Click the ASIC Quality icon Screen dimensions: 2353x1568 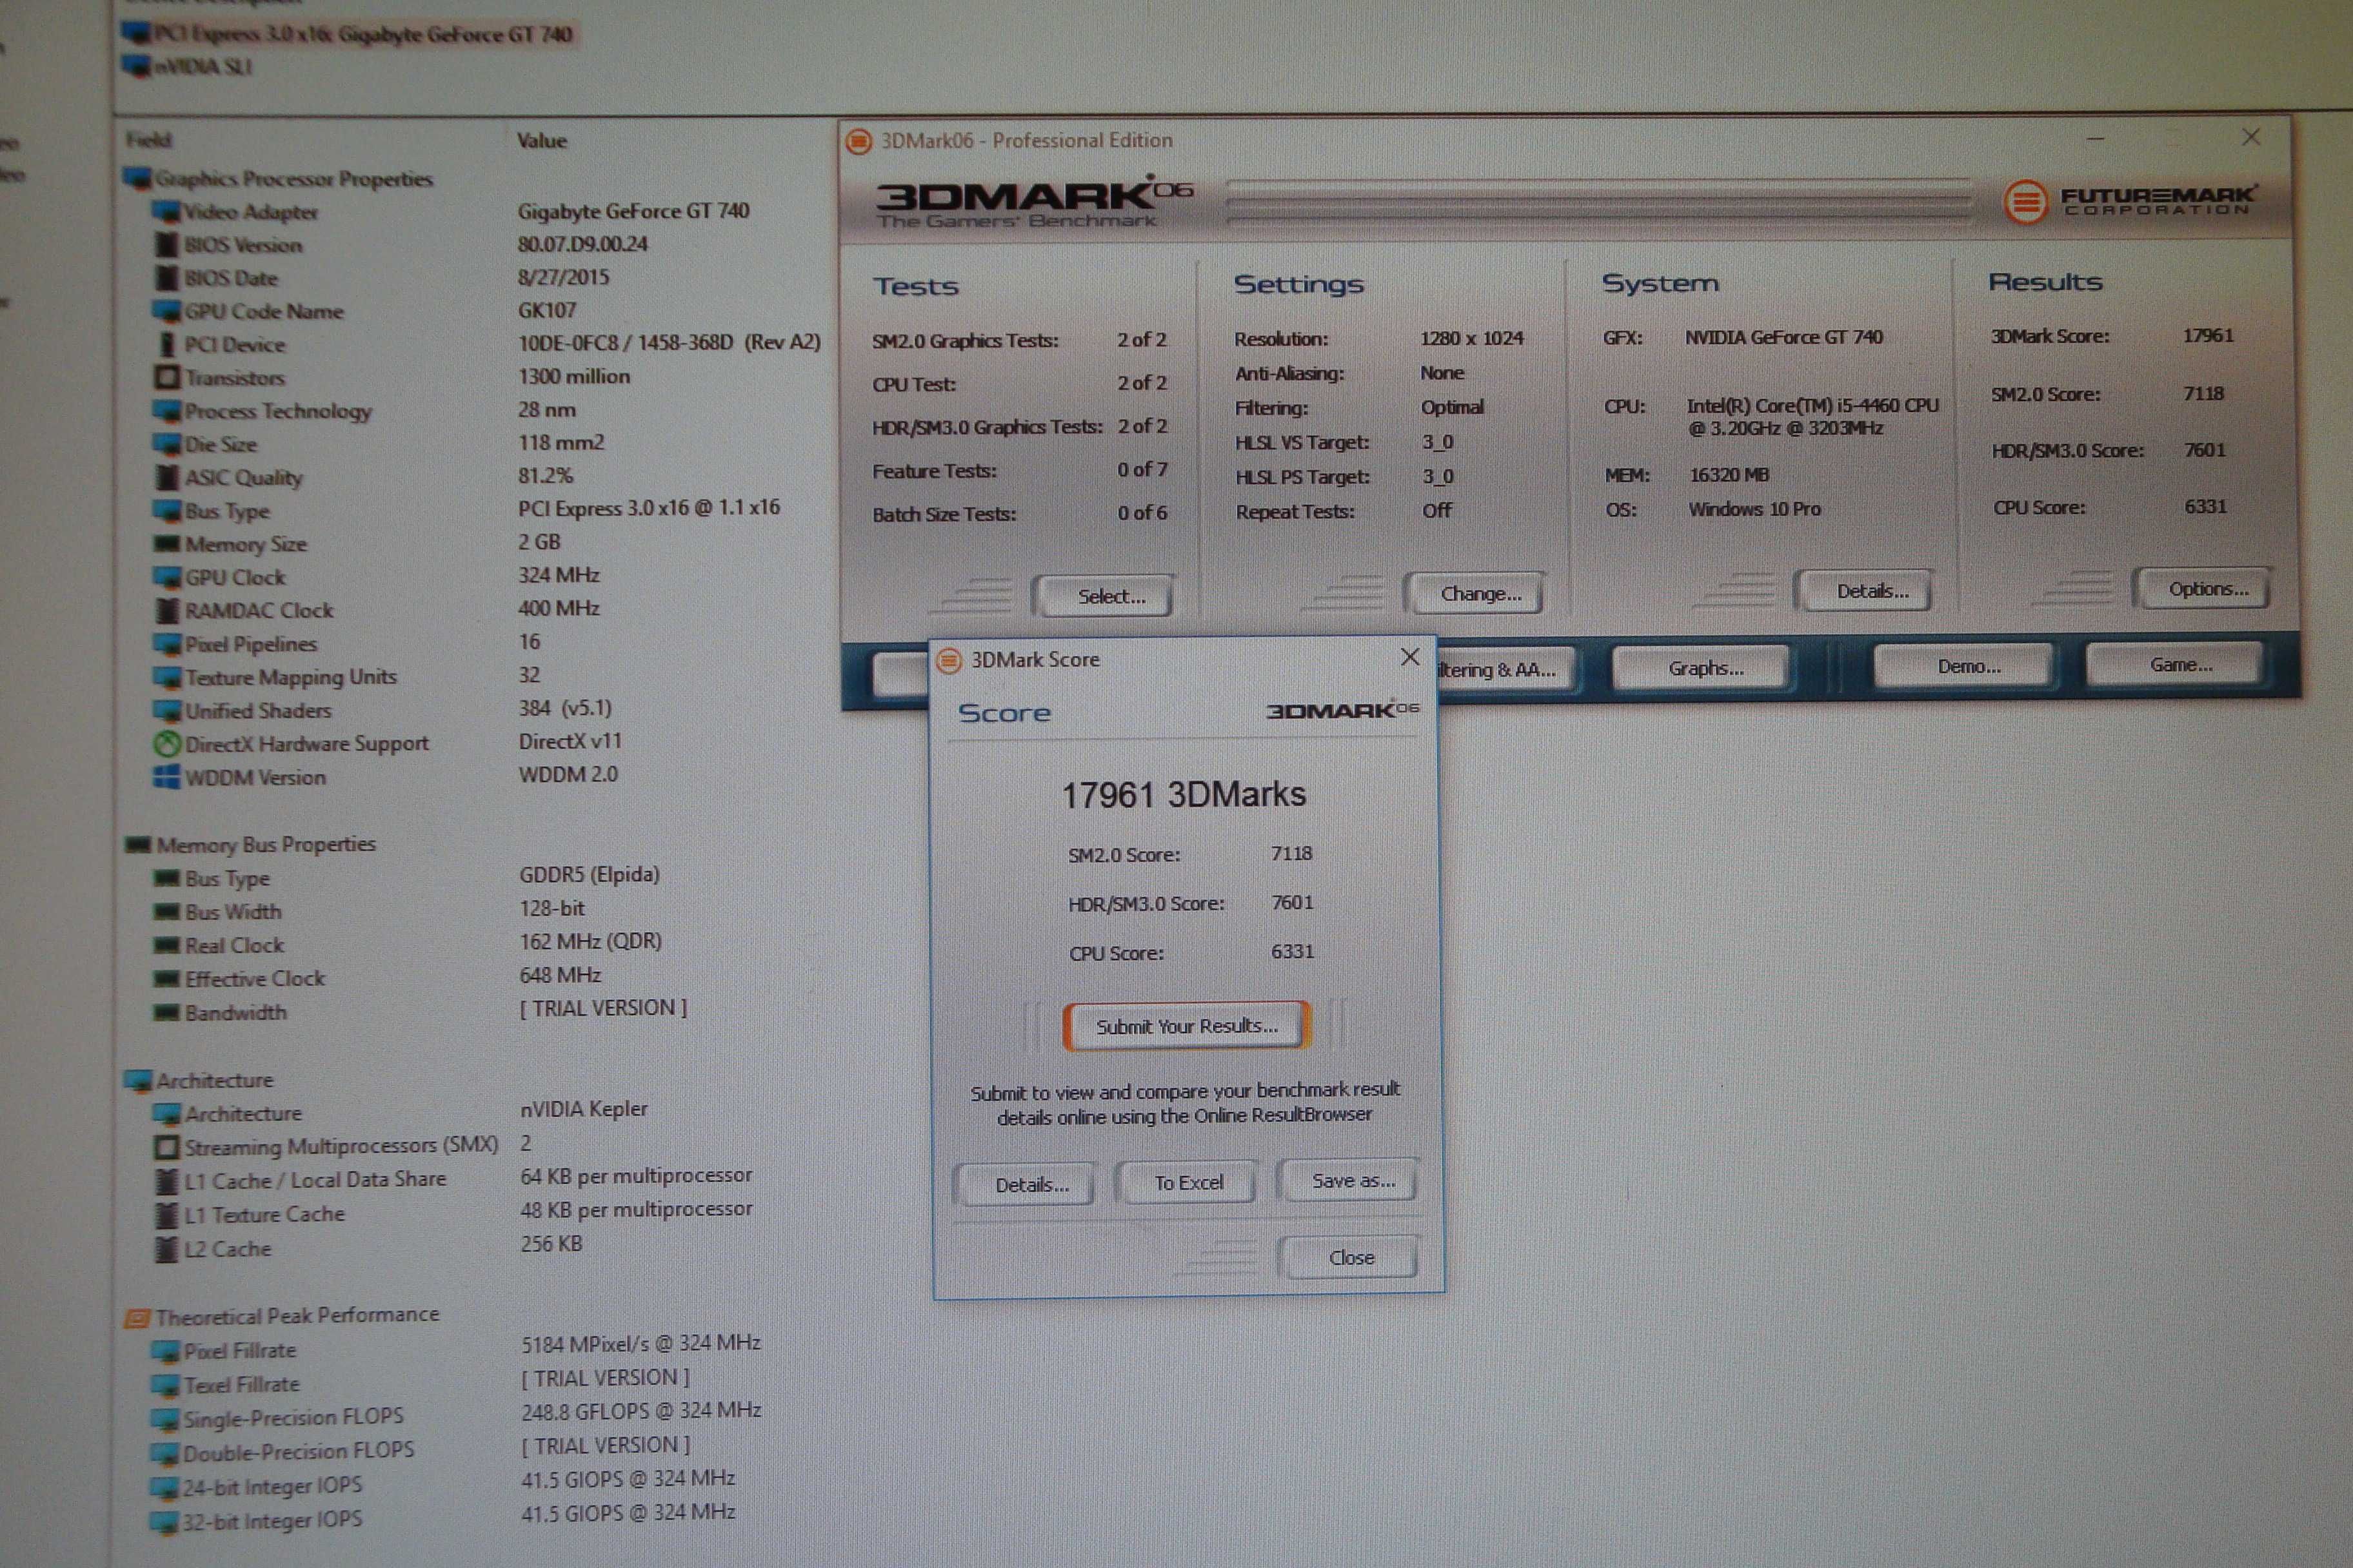click(x=167, y=477)
